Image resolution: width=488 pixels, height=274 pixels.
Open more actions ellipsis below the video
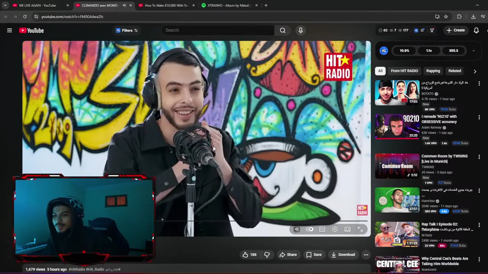coord(366,255)
